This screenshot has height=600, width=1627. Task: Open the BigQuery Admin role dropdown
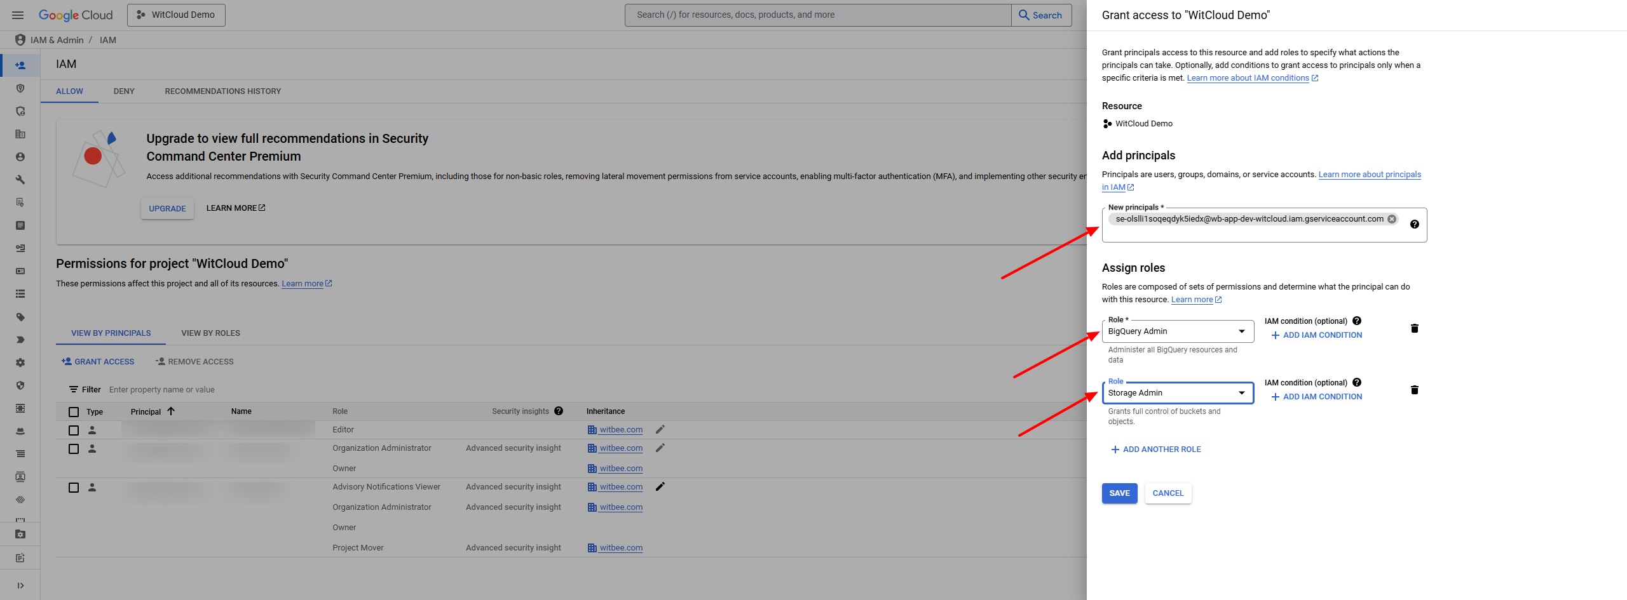pyautogui.click(x=1178, y=331)
